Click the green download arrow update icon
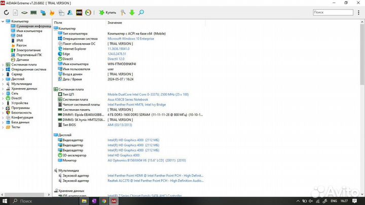The width and height of the screenshot is (365, 205). pos(132,13)
